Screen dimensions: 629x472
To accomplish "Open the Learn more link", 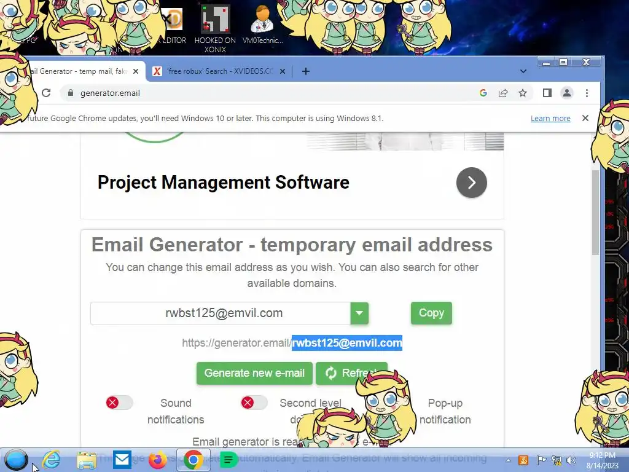I will pyautogui.click(x=550, y=119).
